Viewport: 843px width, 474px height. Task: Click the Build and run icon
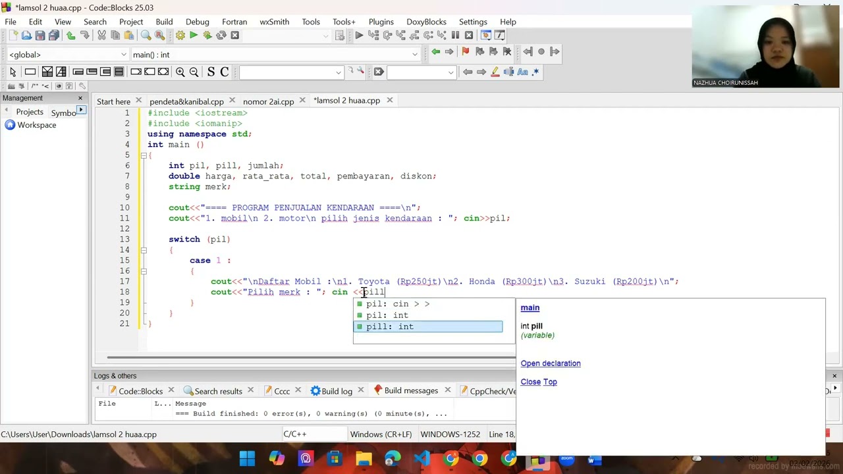pos(207,36)
